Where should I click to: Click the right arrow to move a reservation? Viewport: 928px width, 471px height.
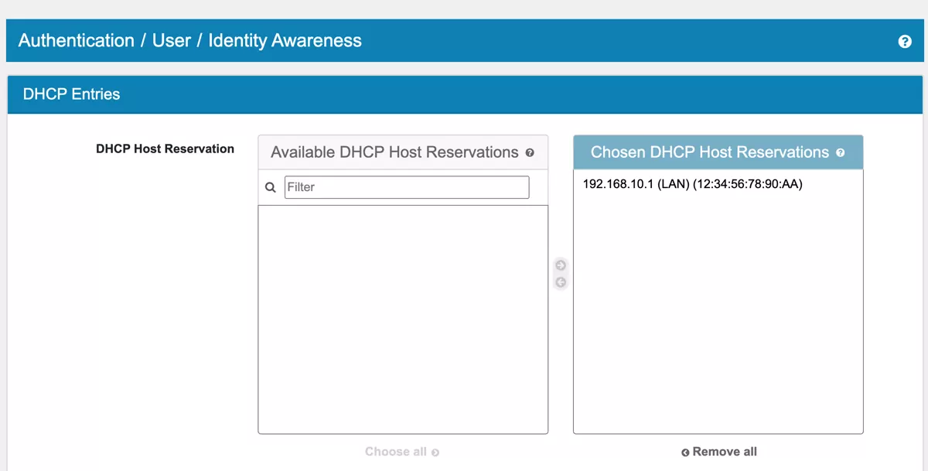560,265
